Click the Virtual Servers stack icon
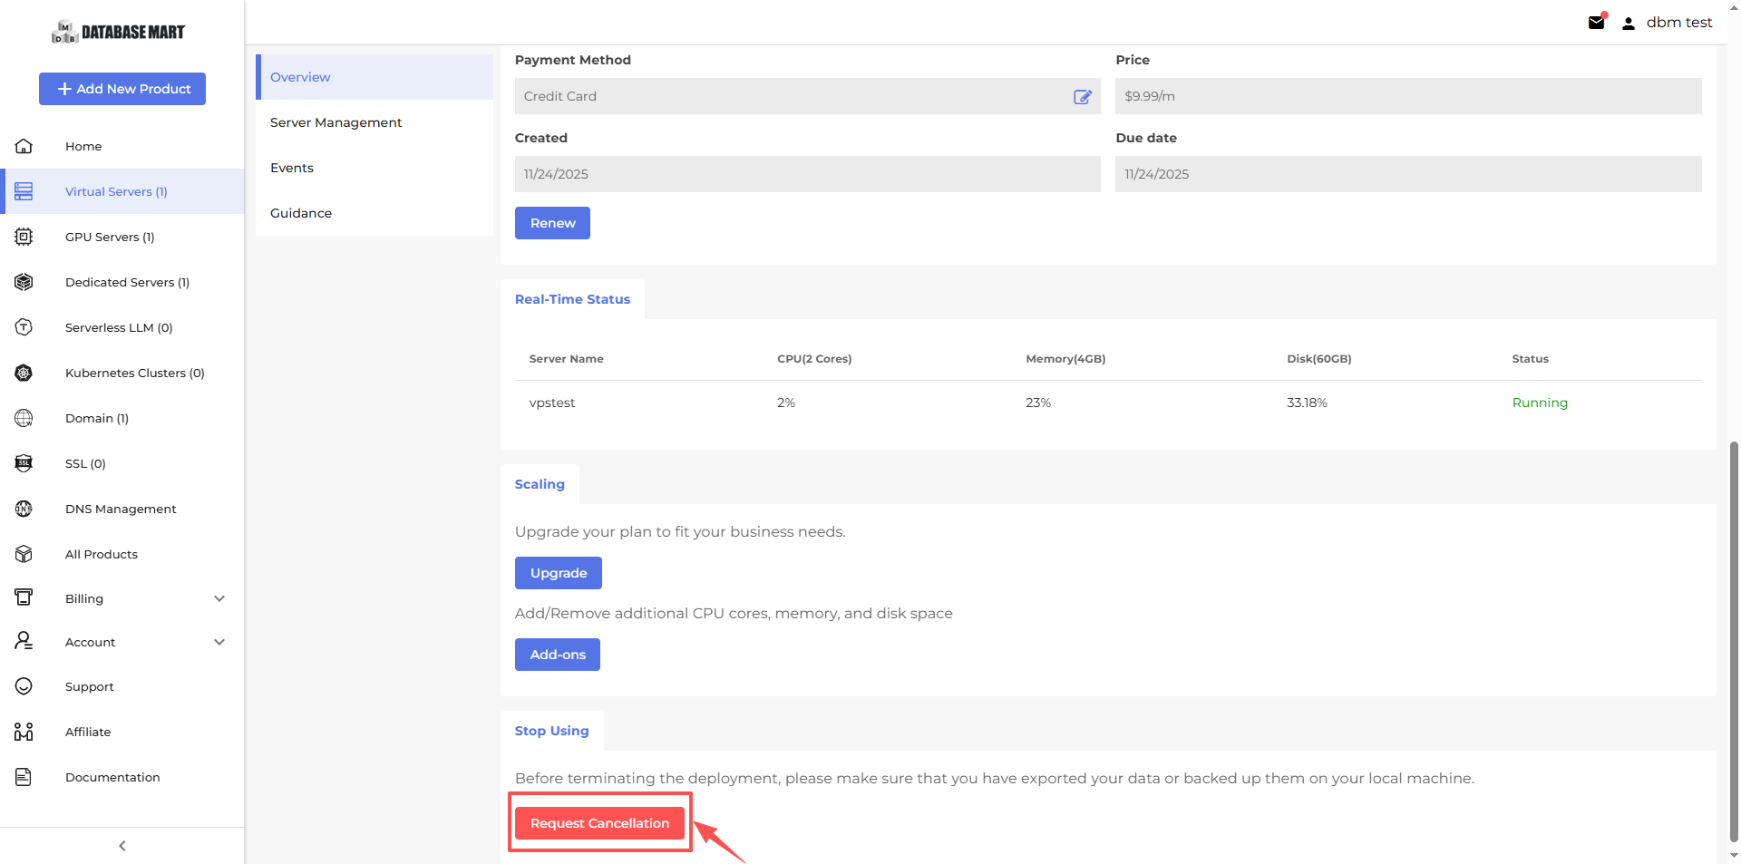Viewport: 1741px width, 864px height. click(x=24, y=191)
